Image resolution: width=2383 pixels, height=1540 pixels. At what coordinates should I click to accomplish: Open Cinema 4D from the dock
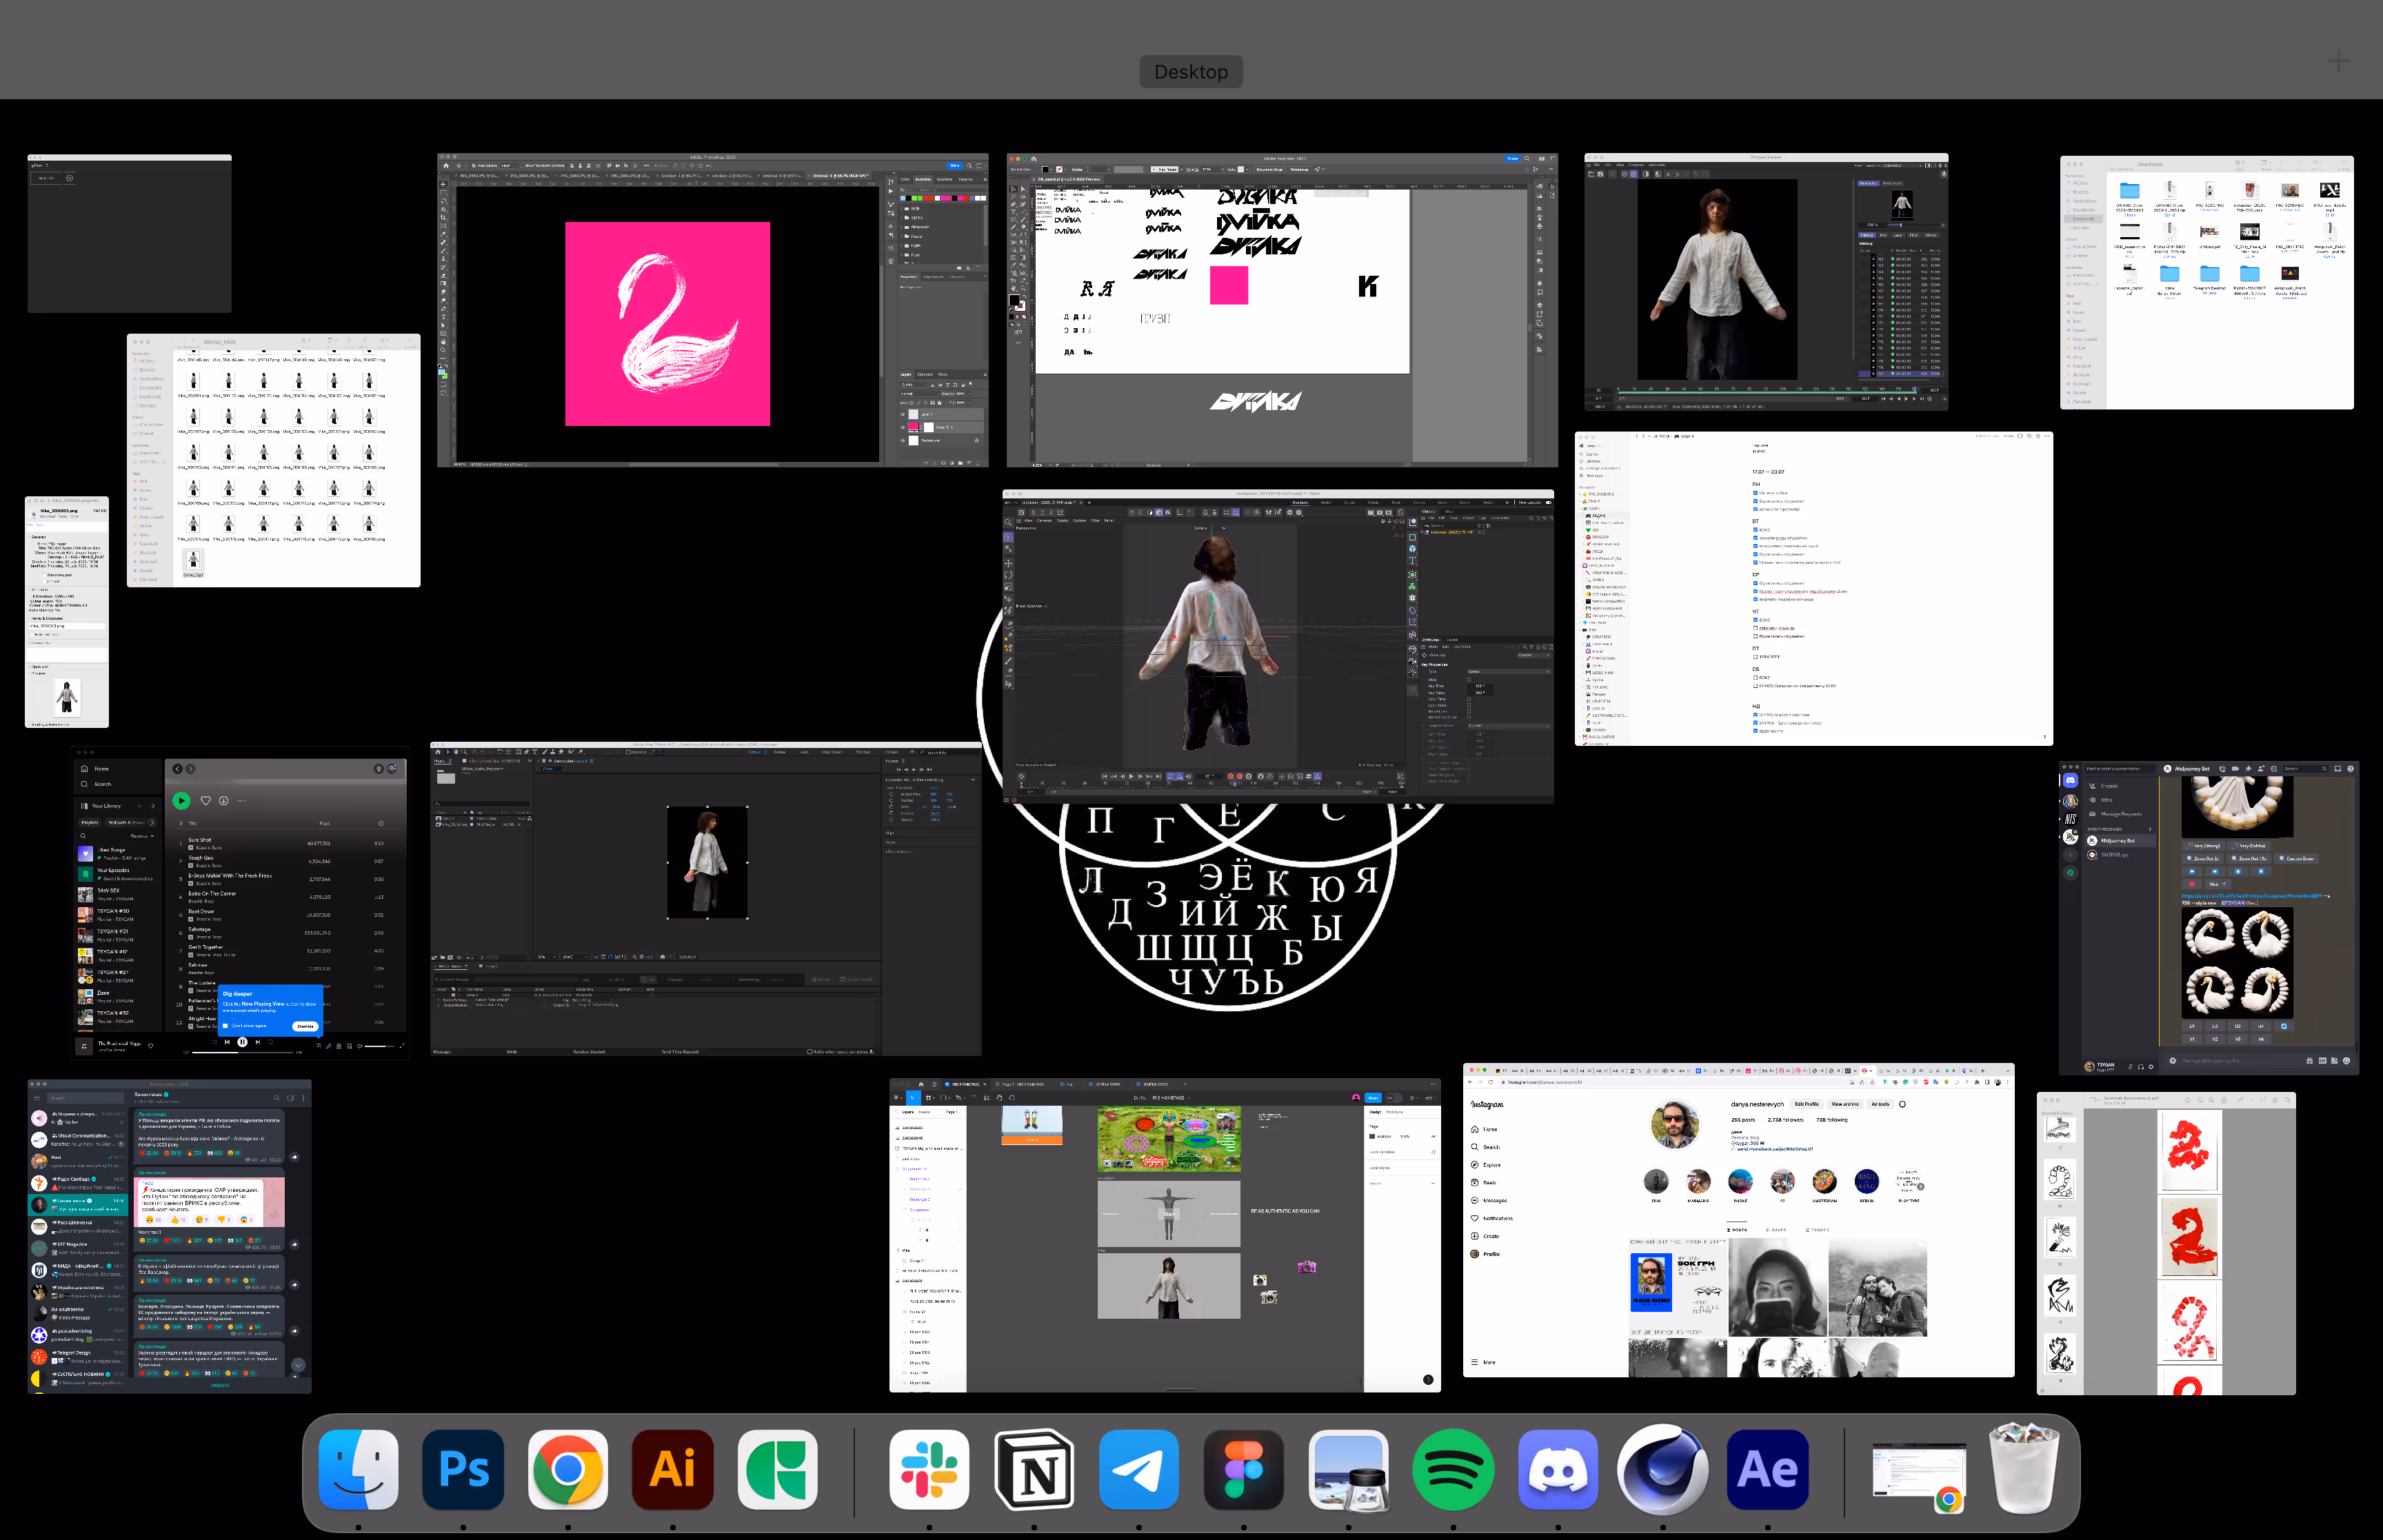pos(1662,1468)
